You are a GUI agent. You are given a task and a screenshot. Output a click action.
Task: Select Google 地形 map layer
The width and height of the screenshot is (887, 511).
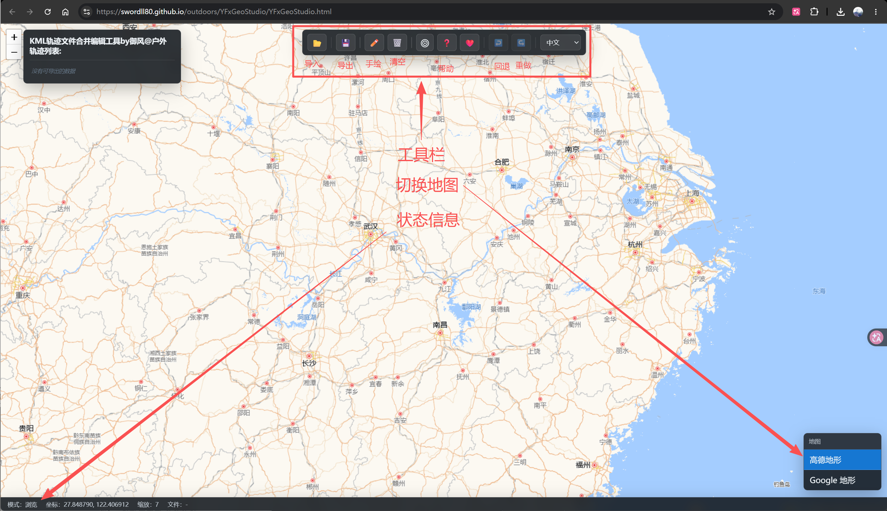point(842,480)
